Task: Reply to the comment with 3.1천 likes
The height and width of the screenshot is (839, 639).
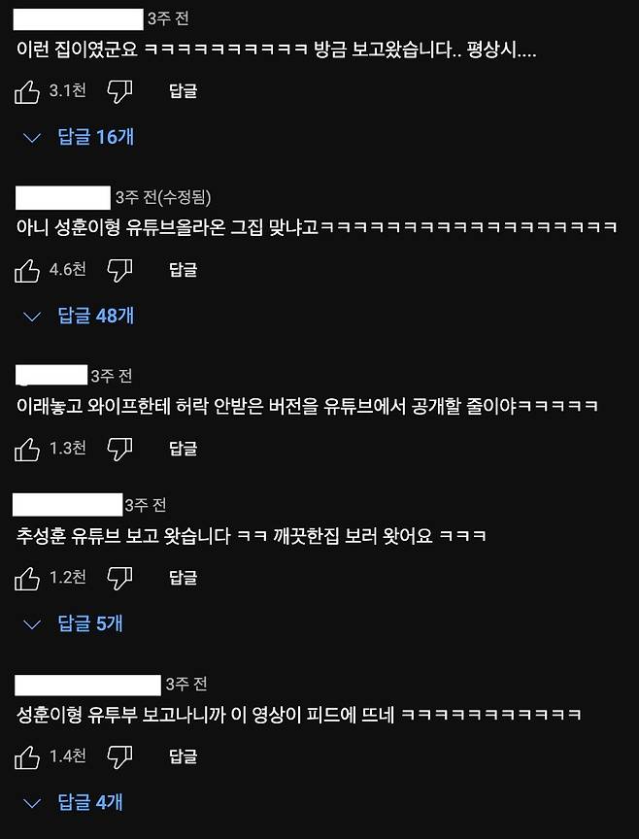Action: (x=183, y=91)
